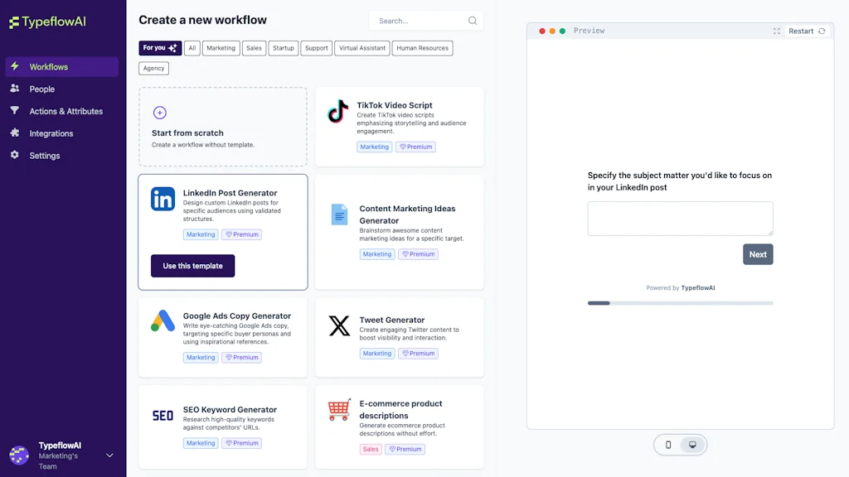
Task: Click the shopping cart icon
Action: point(339,410)
